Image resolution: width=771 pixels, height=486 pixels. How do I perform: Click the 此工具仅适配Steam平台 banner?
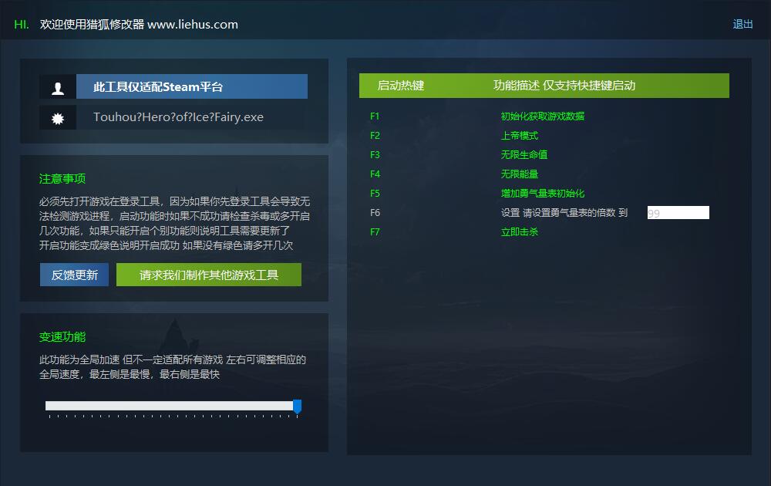coord(192,86)
